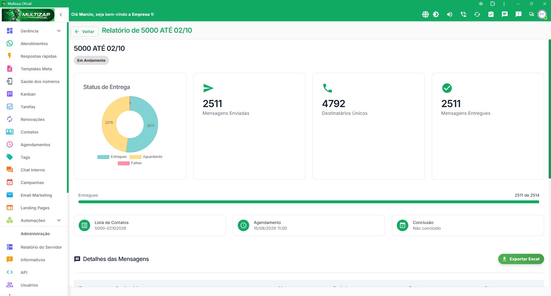Open Saúde dos números menu item
Image resolution: width=551 pixels, height=296 pixels.
coord(33,82)
